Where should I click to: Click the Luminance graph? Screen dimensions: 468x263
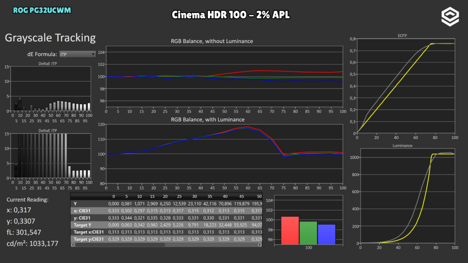408,195
